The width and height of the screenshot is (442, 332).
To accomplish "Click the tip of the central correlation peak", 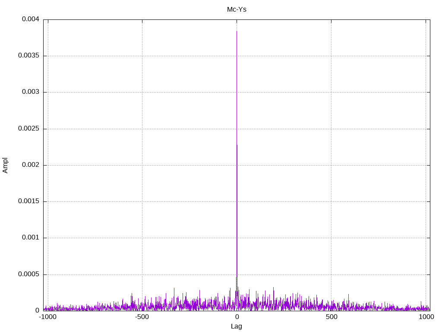I will pyautogui.click(x=237, y=31).
